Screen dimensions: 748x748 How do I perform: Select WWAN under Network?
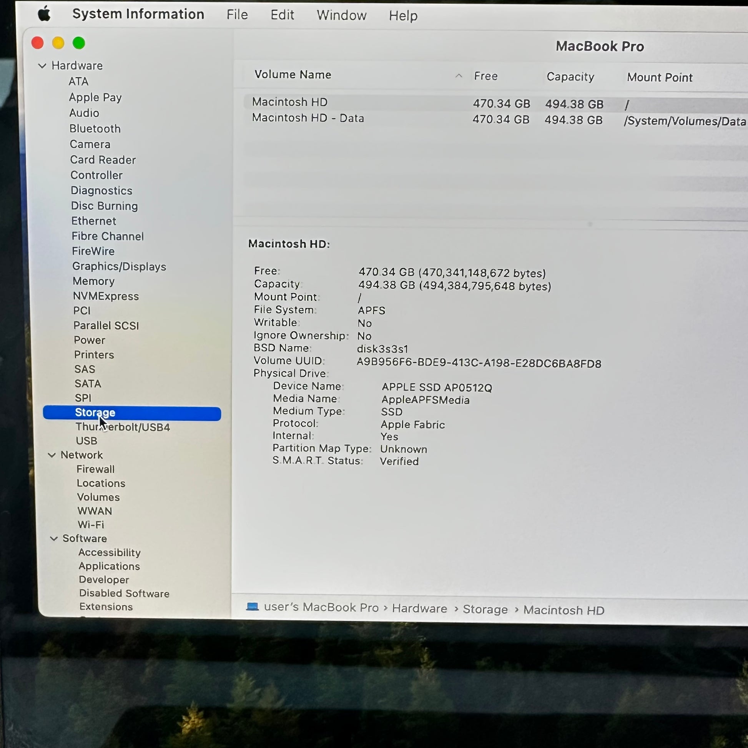pyautogui.click(x=95, y=511)
